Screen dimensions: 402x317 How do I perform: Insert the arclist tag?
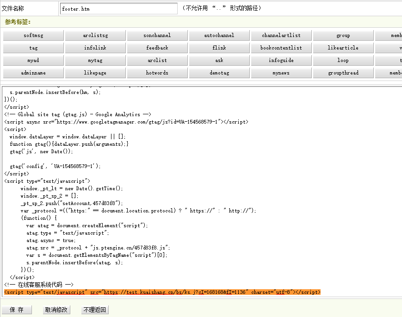pyautogui.click(x=157, y=60)
